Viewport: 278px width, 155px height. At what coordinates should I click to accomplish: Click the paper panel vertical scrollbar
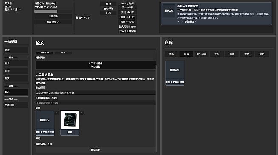[x=156, y=108]
